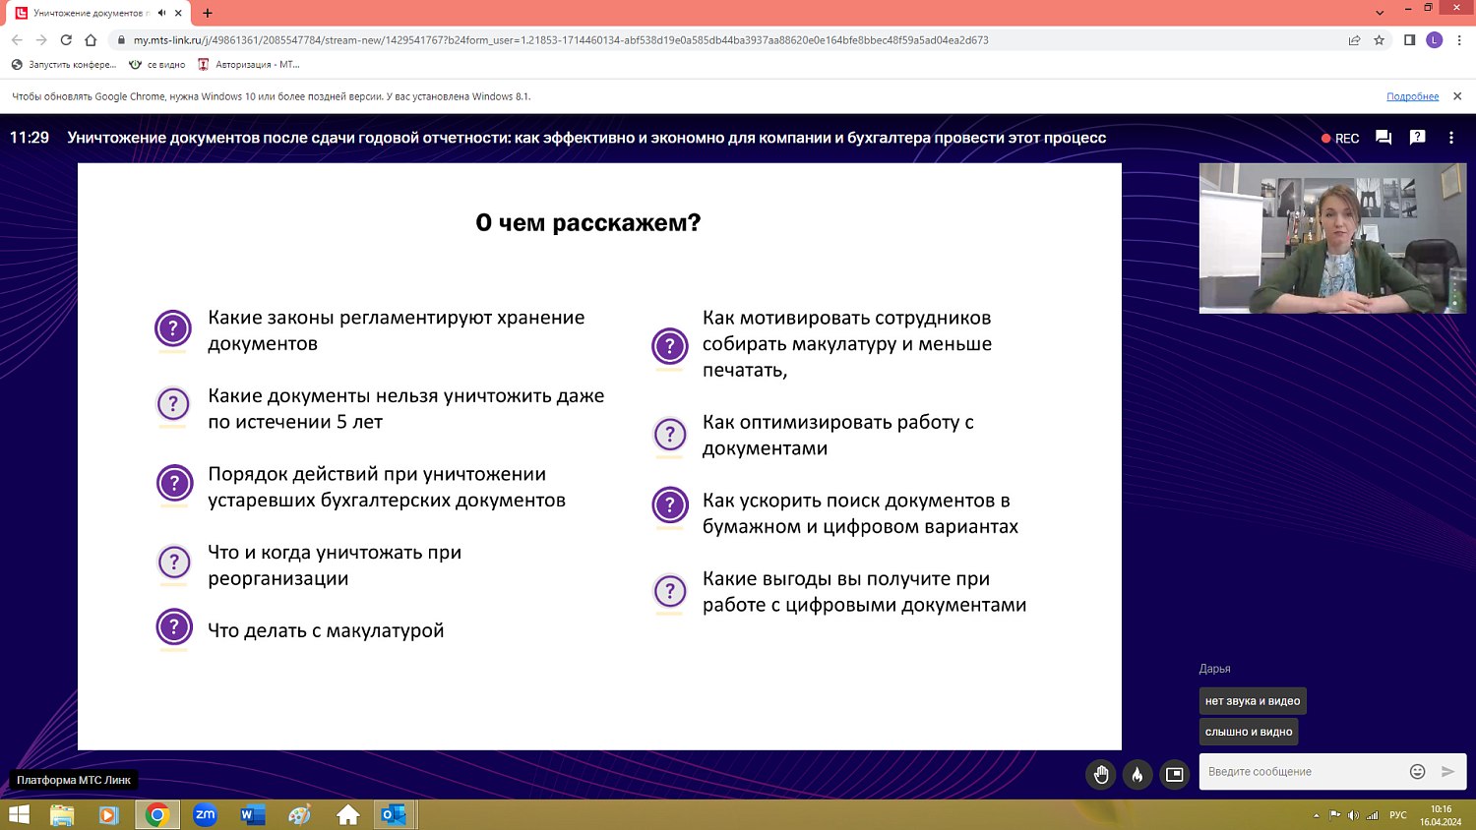Screen dimensions: 1476x830
Task: Click the Введите сообщение input field
Action: point(1299,771)
